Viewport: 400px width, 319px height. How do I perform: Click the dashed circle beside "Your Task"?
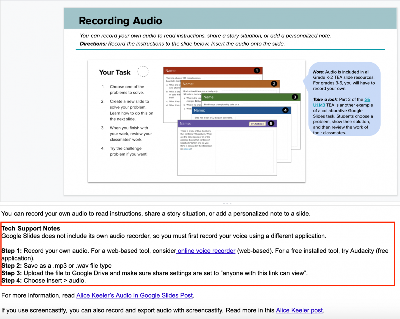(x=143, y=71)
